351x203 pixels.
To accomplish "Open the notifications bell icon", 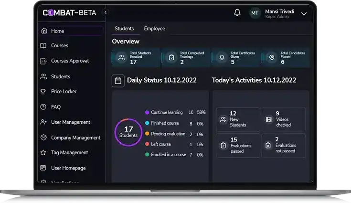I will 237,12.
